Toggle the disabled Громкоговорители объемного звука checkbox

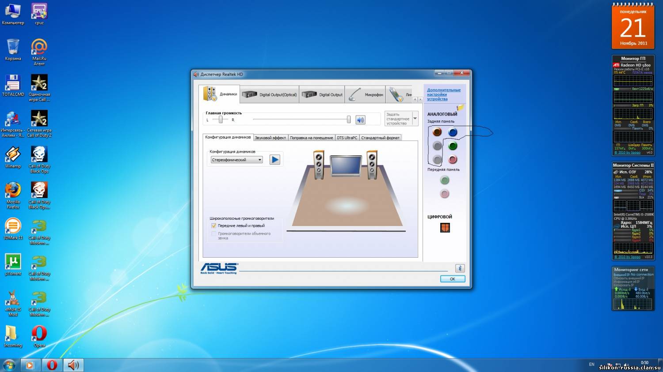[214, 233]
